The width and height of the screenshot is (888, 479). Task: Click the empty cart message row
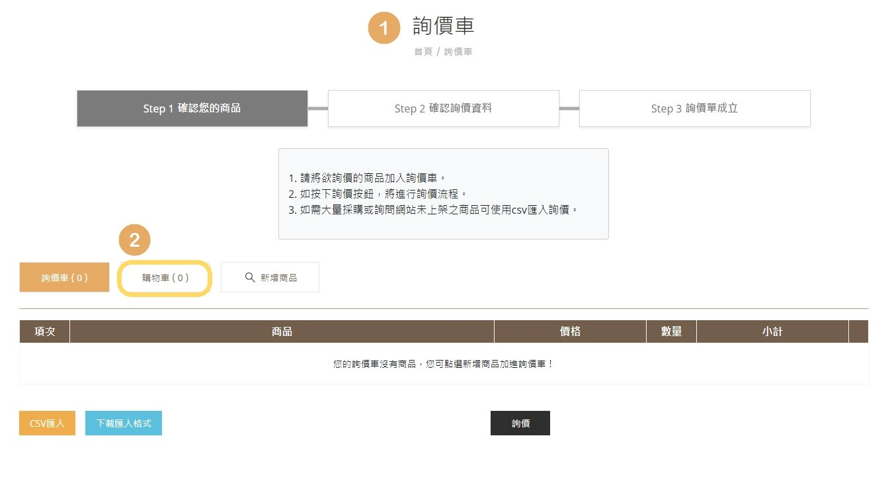444,361
